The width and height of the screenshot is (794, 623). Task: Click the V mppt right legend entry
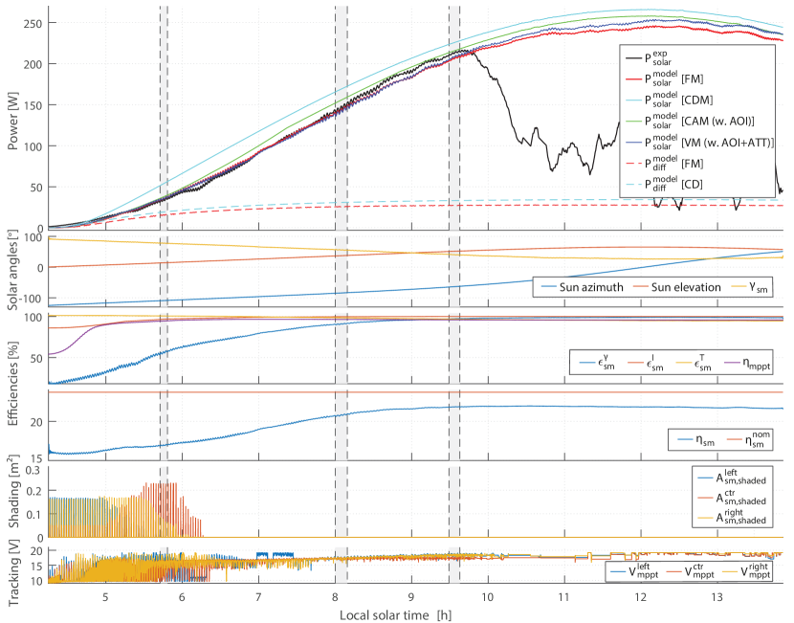746,572
